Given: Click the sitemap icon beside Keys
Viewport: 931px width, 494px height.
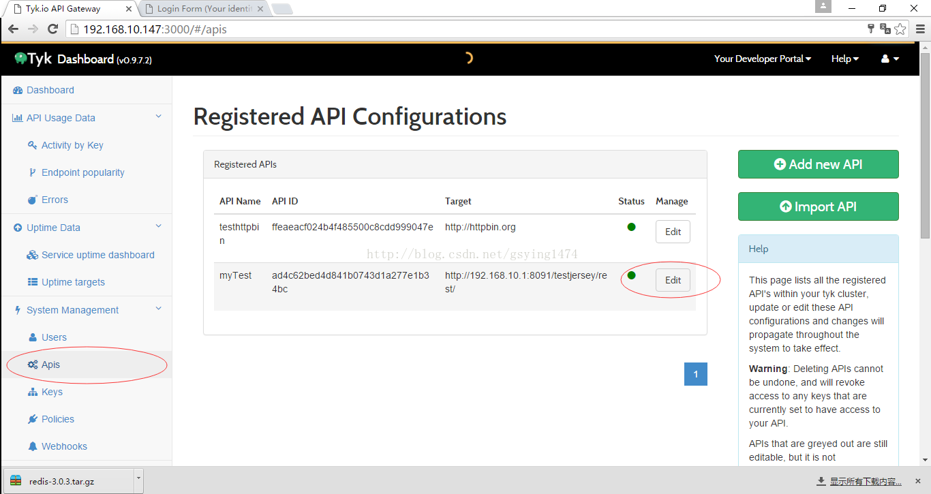Looking at the screenshot, I should click(x=32, y=392).
